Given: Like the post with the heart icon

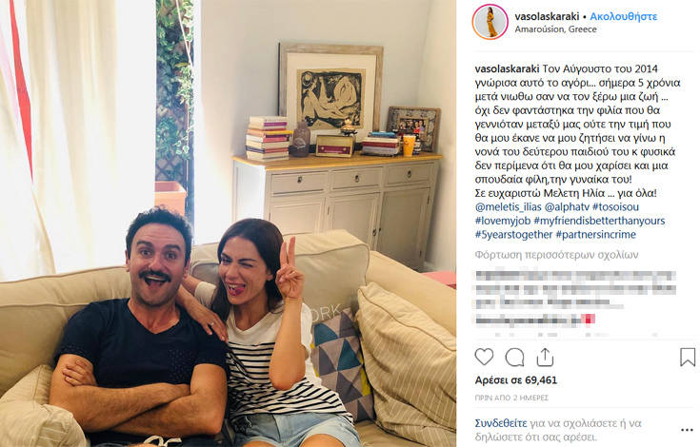Looking at the screenshot, I should tap(484, 357).
